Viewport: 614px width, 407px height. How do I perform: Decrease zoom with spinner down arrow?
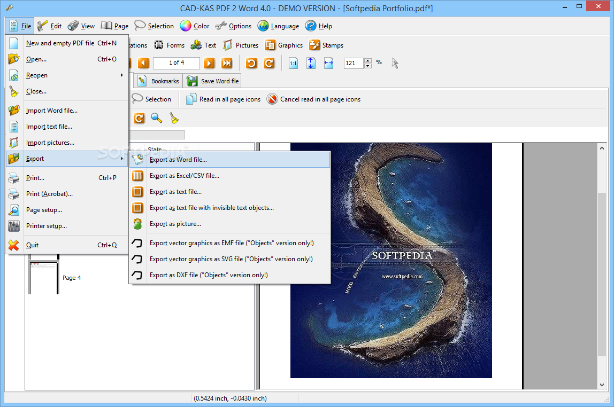(x=367, y=66)
